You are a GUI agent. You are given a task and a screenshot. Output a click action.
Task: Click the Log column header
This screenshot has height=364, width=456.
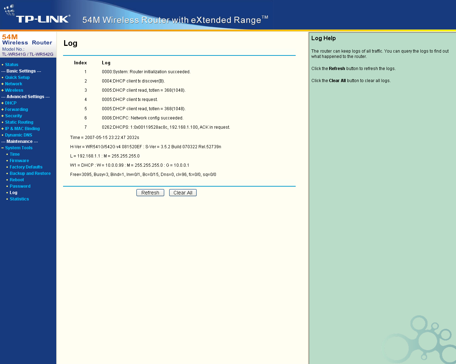[x=106, y=63]
